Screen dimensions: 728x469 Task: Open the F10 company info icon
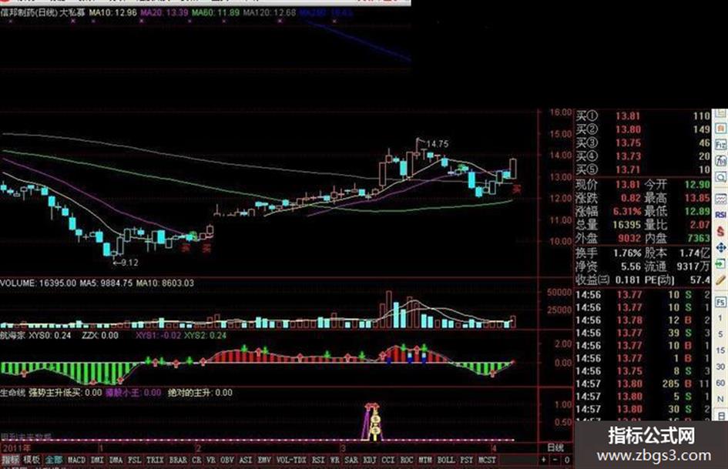[720, 144]
